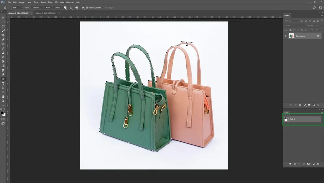Select the Zoom tool

click(x=3, y=101)
